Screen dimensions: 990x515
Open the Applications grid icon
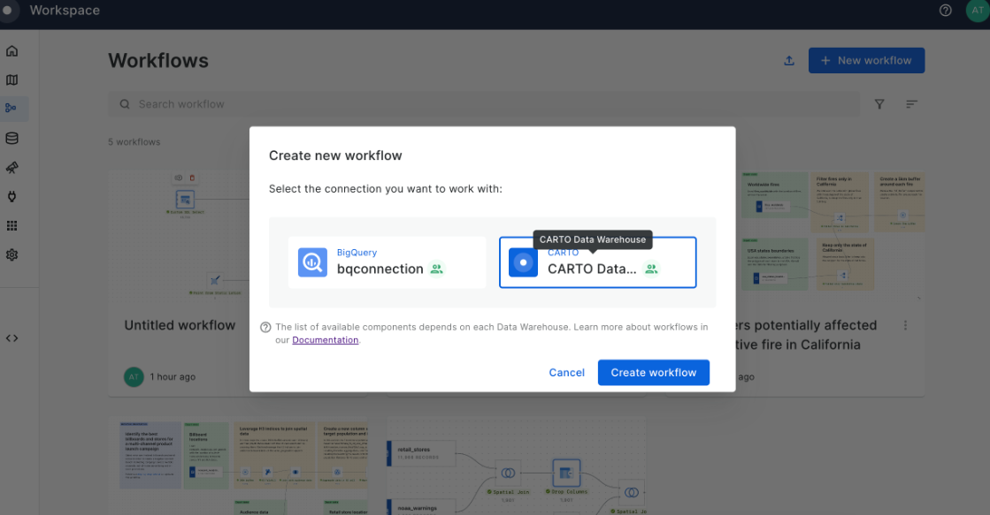click(x=12, y=225)
